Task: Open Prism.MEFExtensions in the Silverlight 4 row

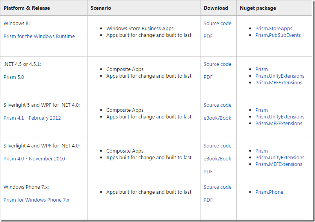Action: 279,164
